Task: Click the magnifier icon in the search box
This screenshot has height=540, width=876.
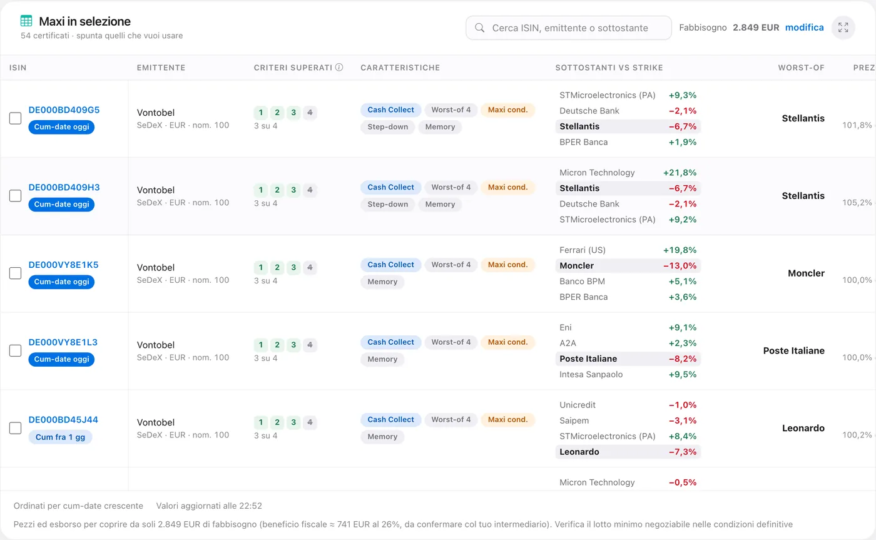Action: point(480,28)
